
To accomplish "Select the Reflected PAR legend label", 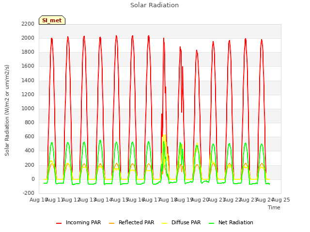I will (136, 222).
